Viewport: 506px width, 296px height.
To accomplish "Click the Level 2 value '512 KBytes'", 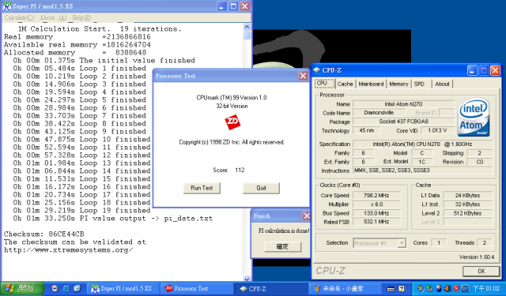I will (x=467, y=213).
